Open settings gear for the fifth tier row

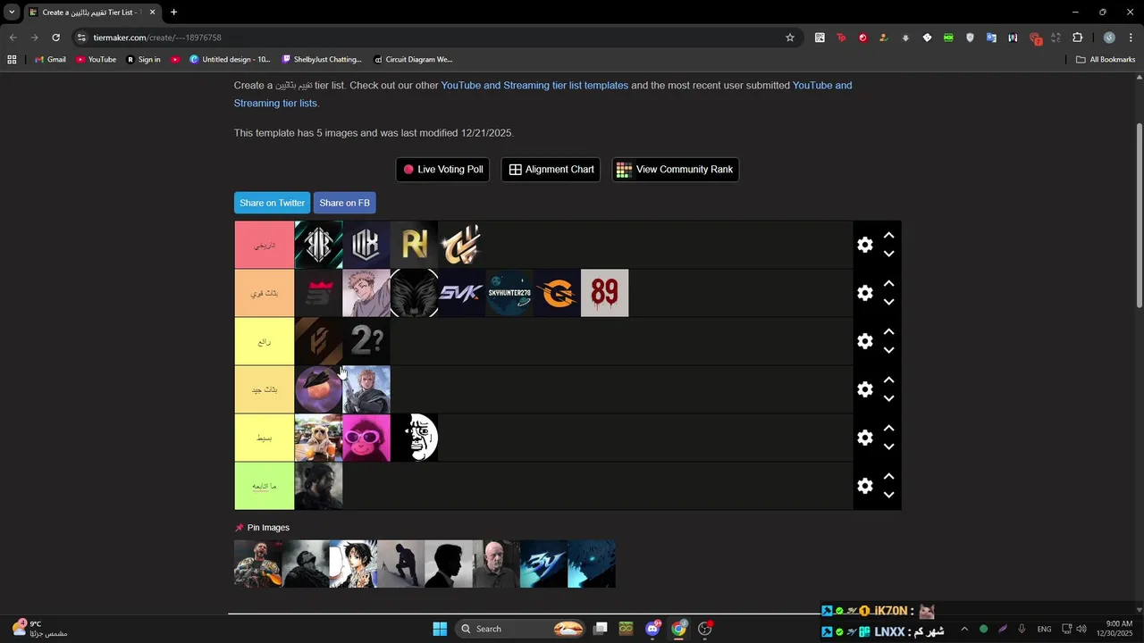coord(864,438)
